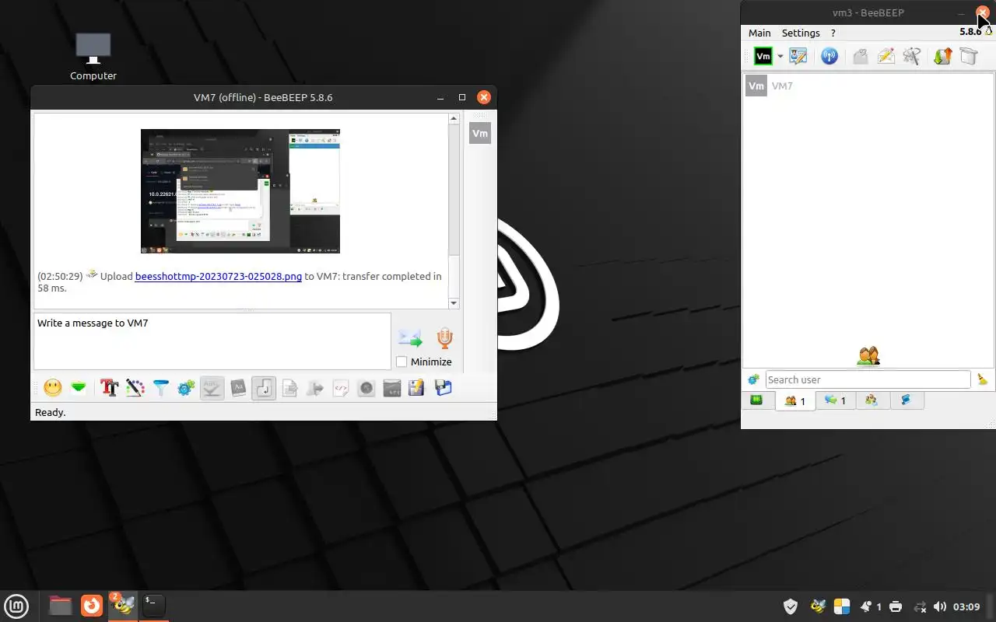Click the 03:09 clock in the panel
The image size is (996, 622).
pos(966,606)
